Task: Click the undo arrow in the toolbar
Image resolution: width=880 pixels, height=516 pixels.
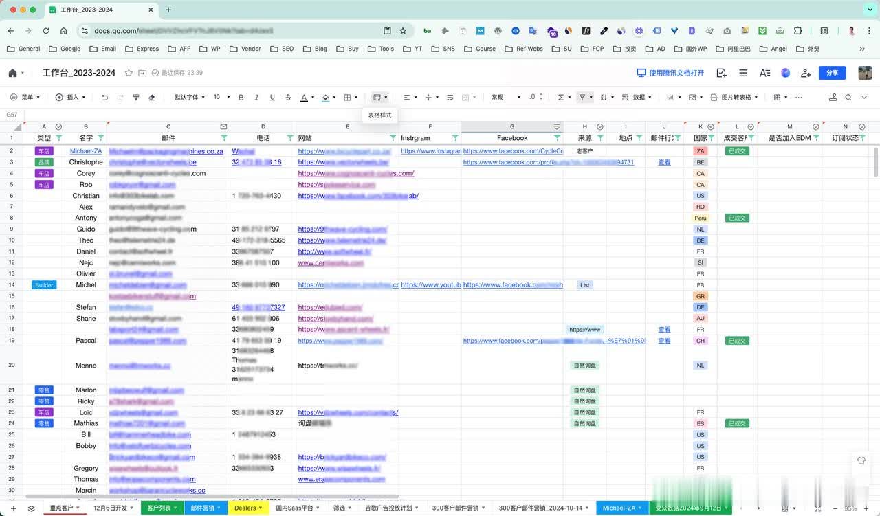Action: (x=104, y=98)
